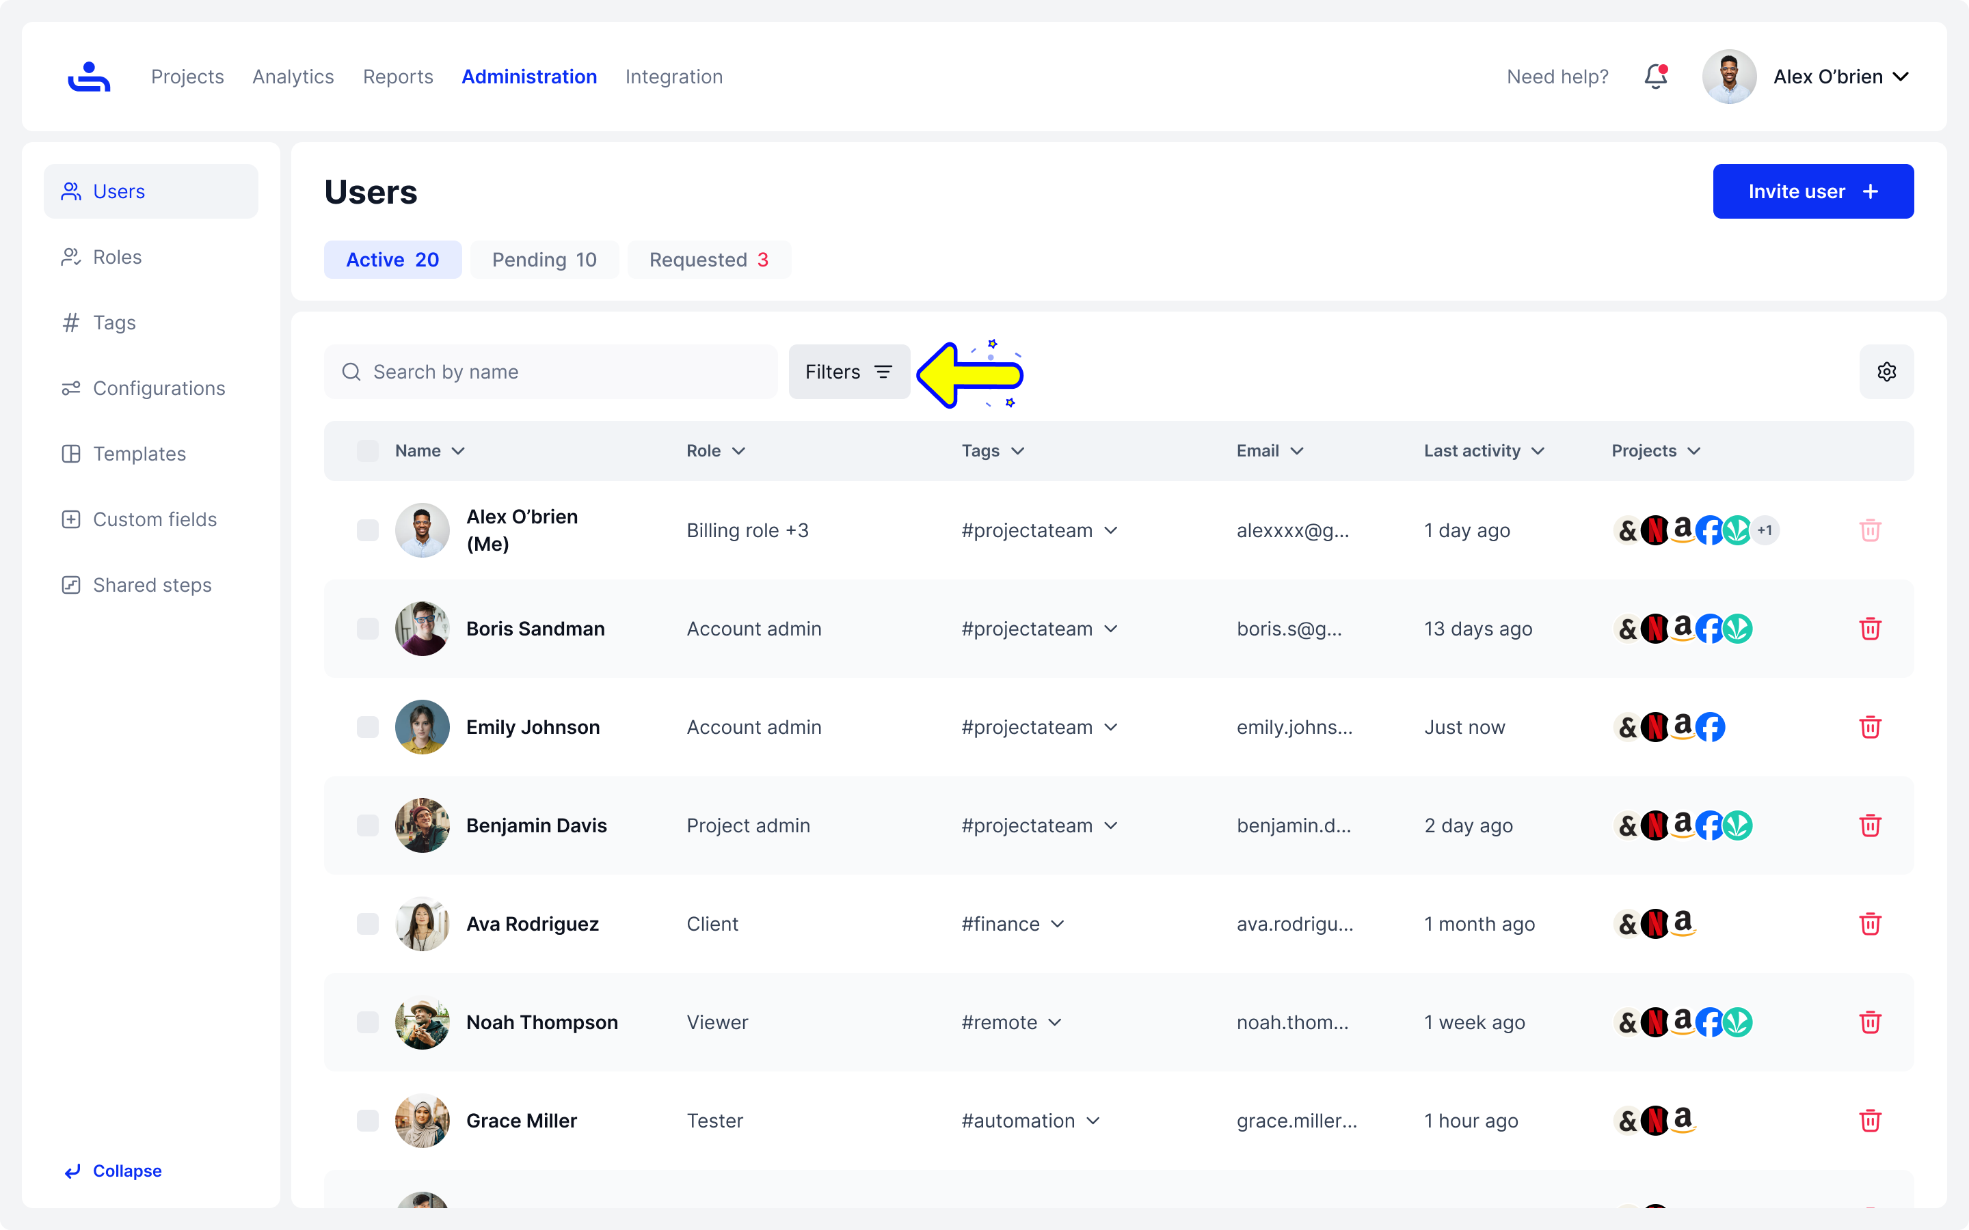
Task: Click the Invite user button
Action: pyautogui.click(x=1813, y=191)
